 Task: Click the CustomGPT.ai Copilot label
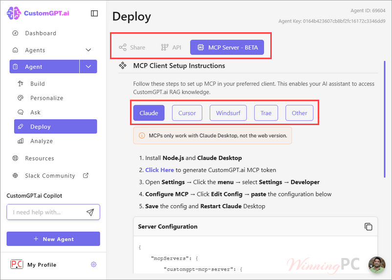(34, 195)
